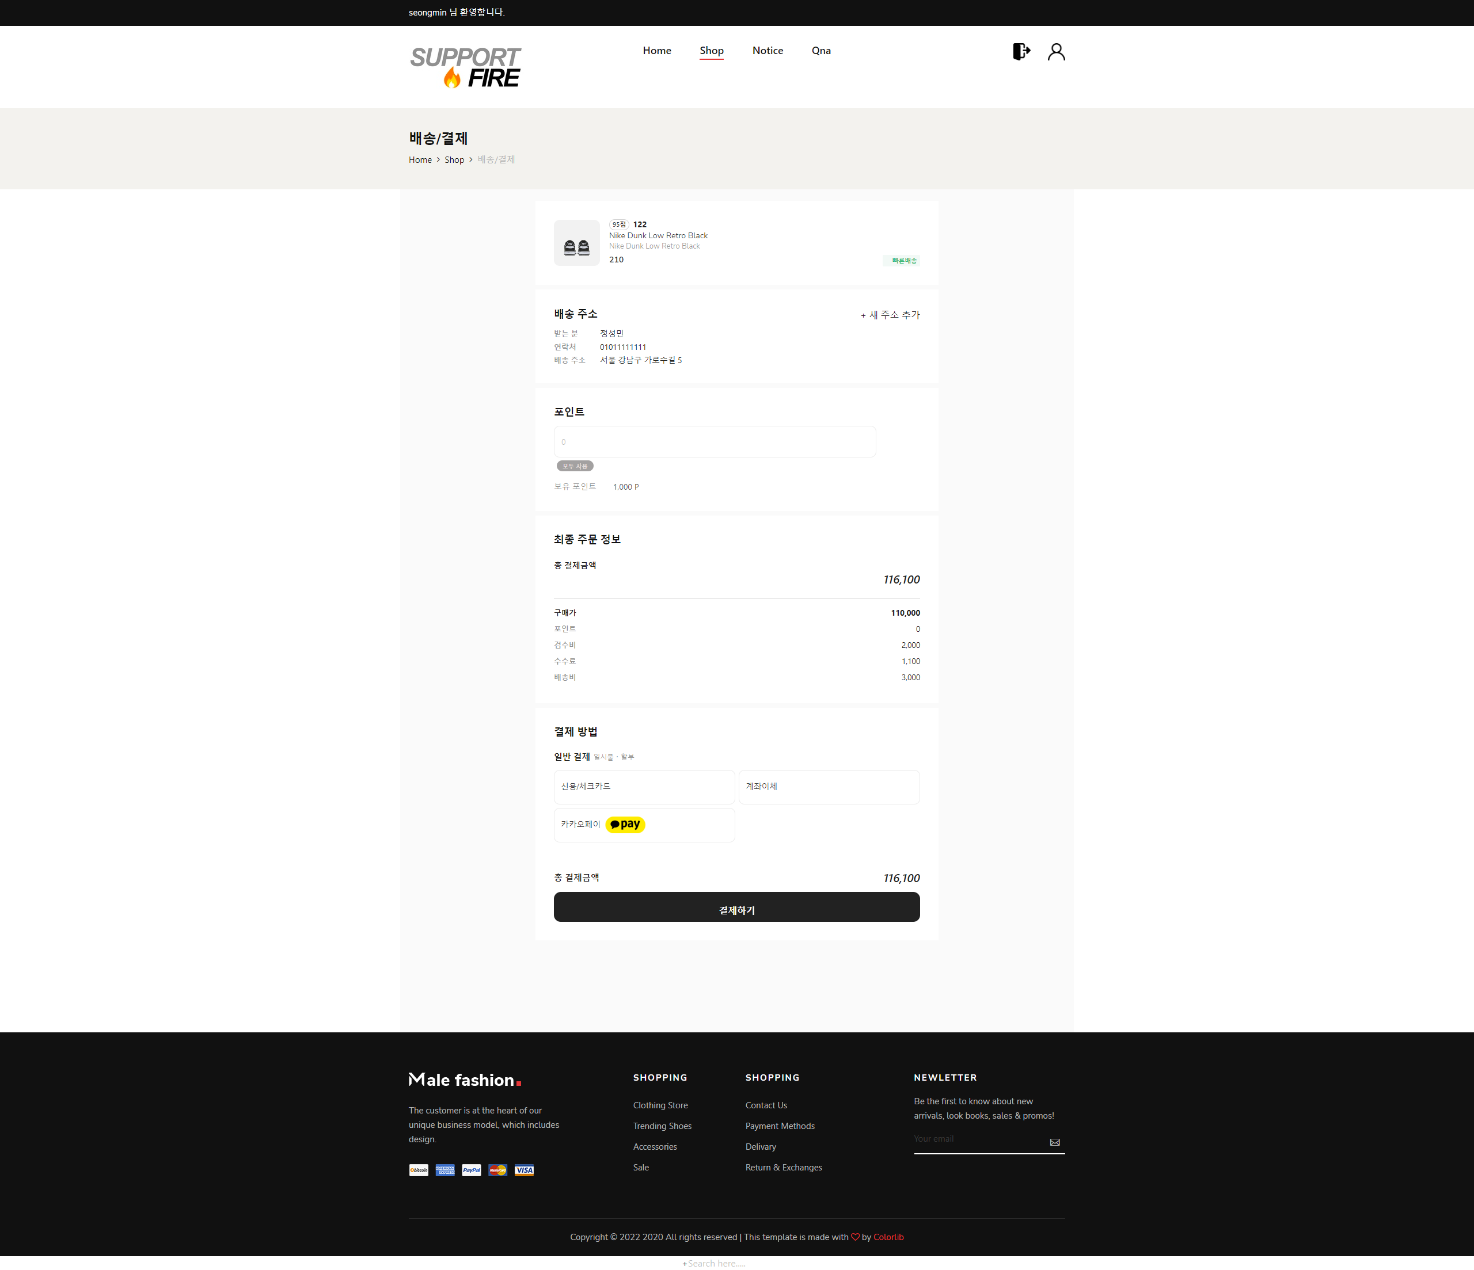Screen dimensions: 1474x1270
Task: Click the points amount input field
Action: coord(714,441)
